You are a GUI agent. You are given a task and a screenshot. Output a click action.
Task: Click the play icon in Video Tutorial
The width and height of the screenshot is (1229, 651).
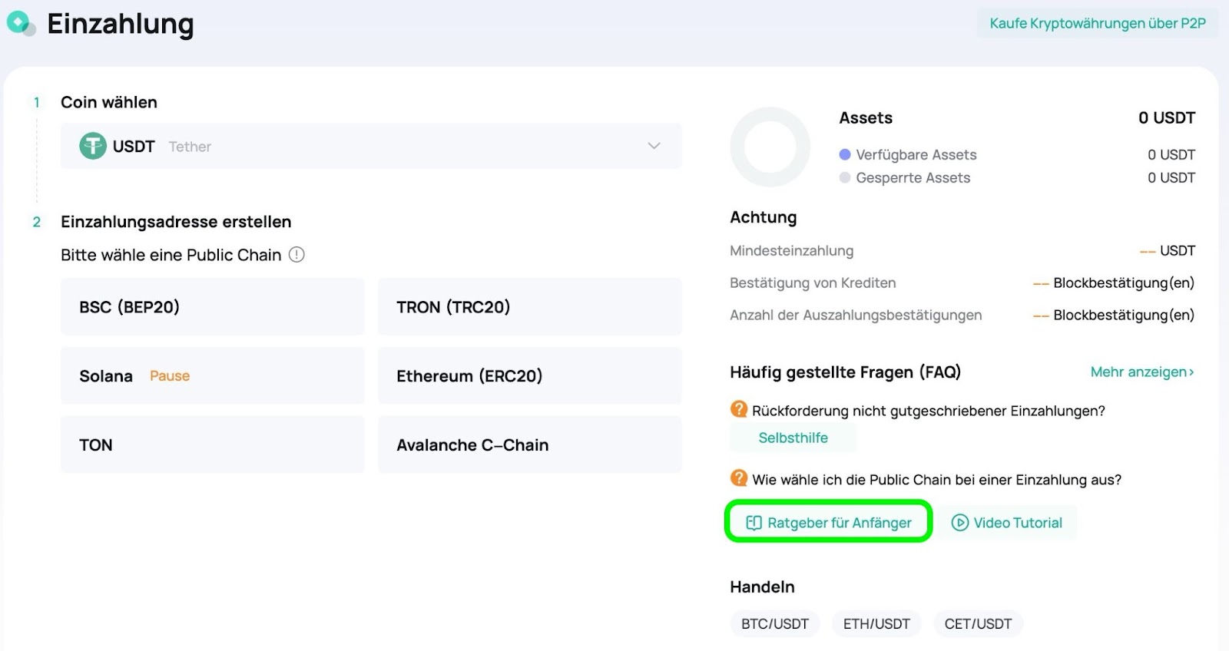pos(960,523)
